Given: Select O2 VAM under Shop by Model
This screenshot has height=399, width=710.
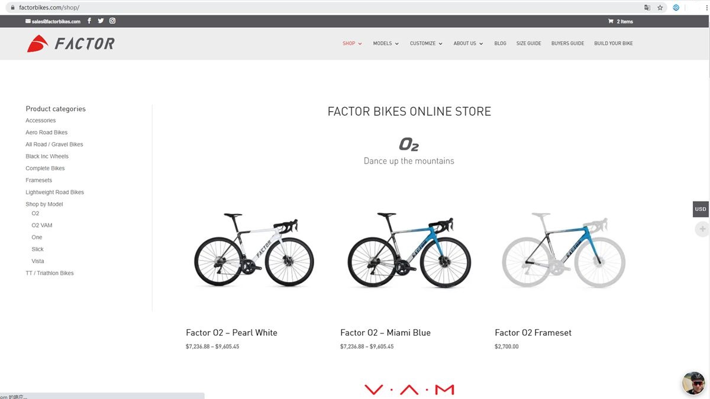Looking at the screenshot, I should tap(42, 225).
